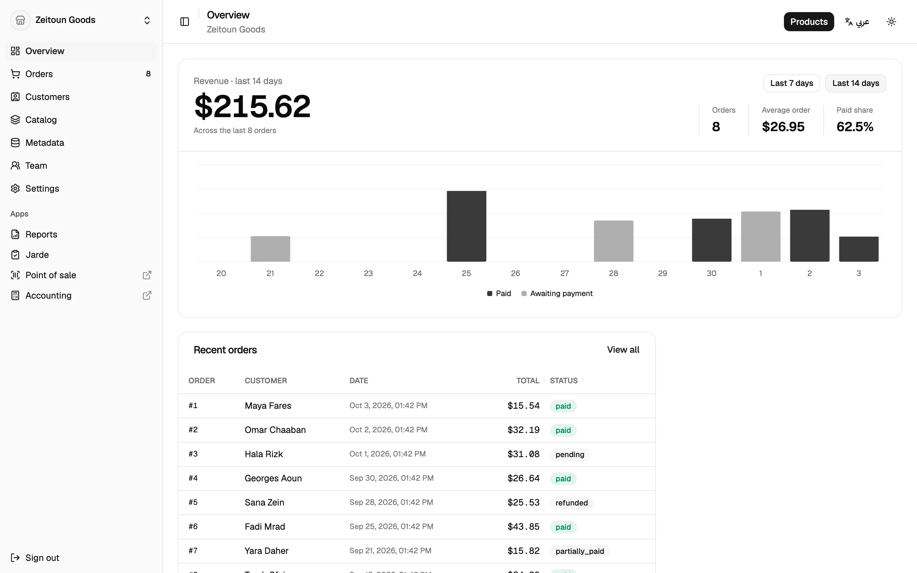The image size is (917, 573).
Task: Click the refunded status badge
Action: click(x=572, y=503)
